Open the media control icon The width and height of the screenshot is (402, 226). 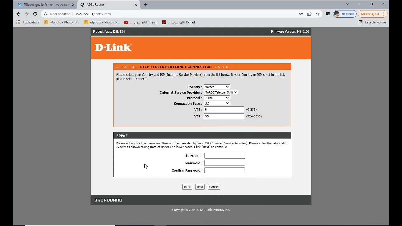click(328, 14)
